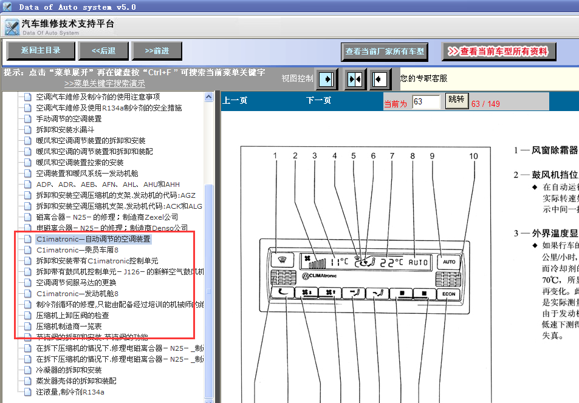Open compressor bracket entry with code AGZ

click(115, 195)
